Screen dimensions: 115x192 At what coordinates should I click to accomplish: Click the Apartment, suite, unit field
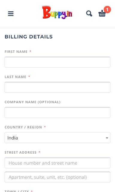tap(57, 177)
